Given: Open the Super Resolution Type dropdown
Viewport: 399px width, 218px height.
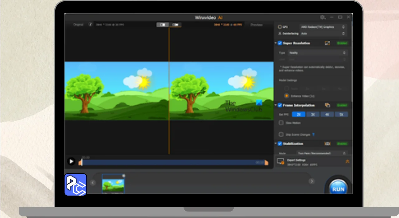Looking at the screenshot, I should 317,53.
